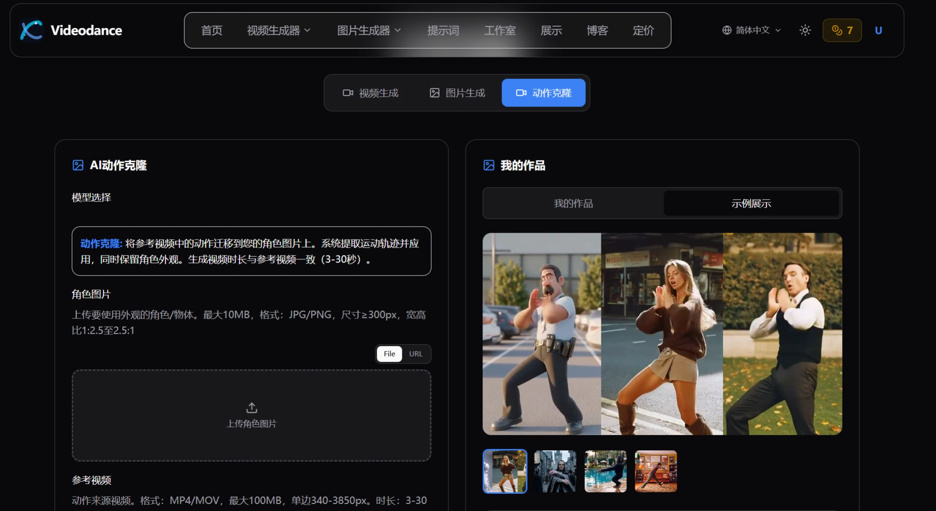
Task: Open the 提示词 menu item
Action: pyautogui.click(x=442, y=30)
